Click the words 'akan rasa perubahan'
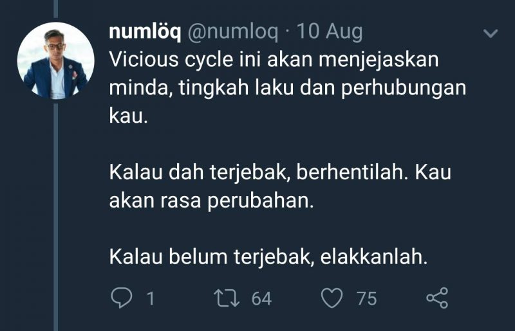 [211, 201]
